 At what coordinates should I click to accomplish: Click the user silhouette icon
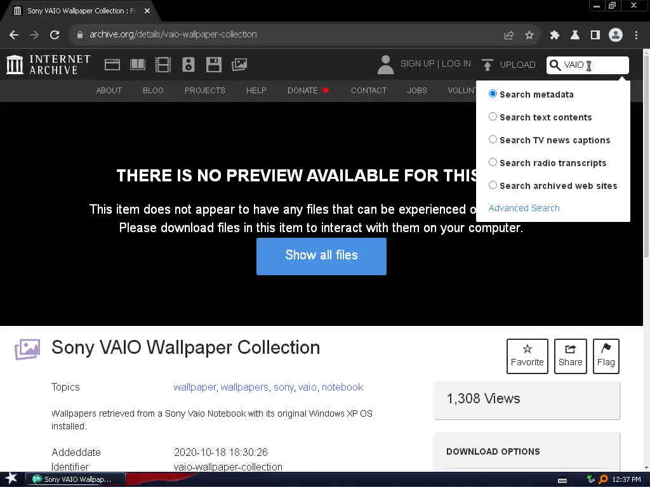click(385, 65)
